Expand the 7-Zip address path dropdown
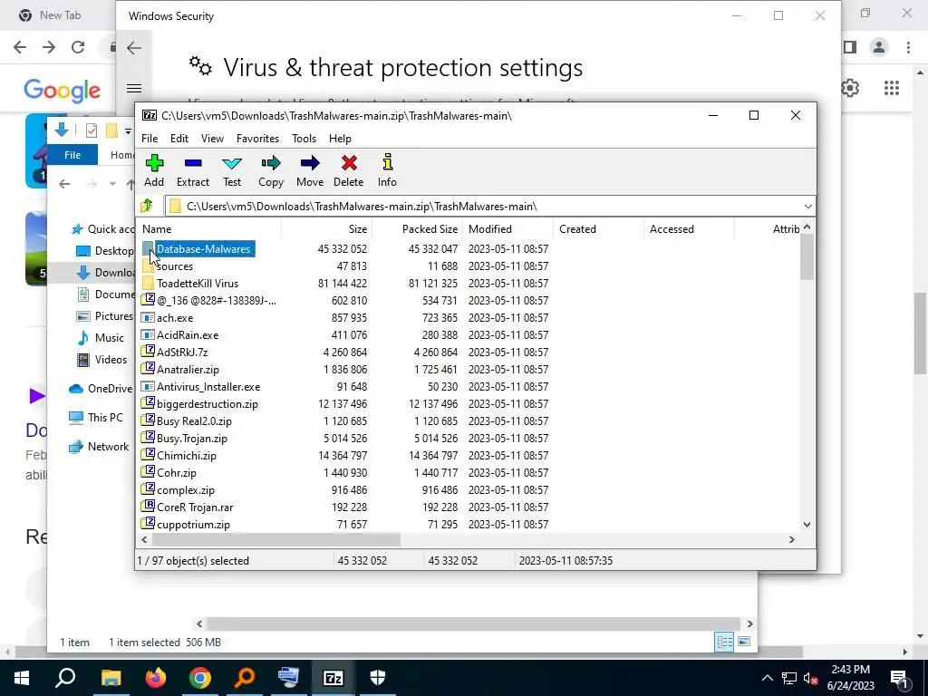Image resolution: width=928 pixels, height=696 pixels. coord(807,207)
